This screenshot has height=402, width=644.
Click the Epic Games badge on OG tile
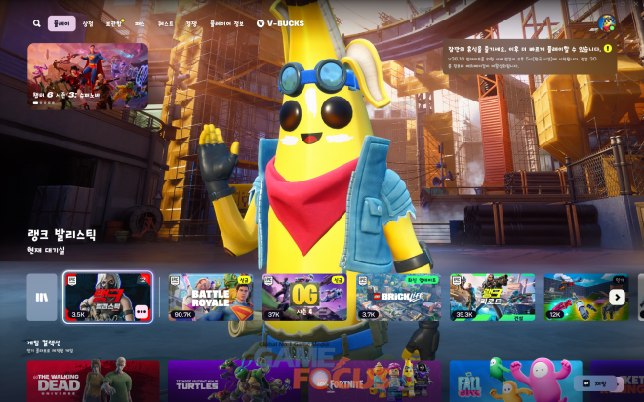[268, 281]
